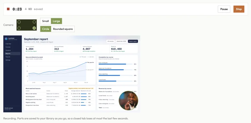Open Students in the preview sidebar

click(x=8, y=50)
